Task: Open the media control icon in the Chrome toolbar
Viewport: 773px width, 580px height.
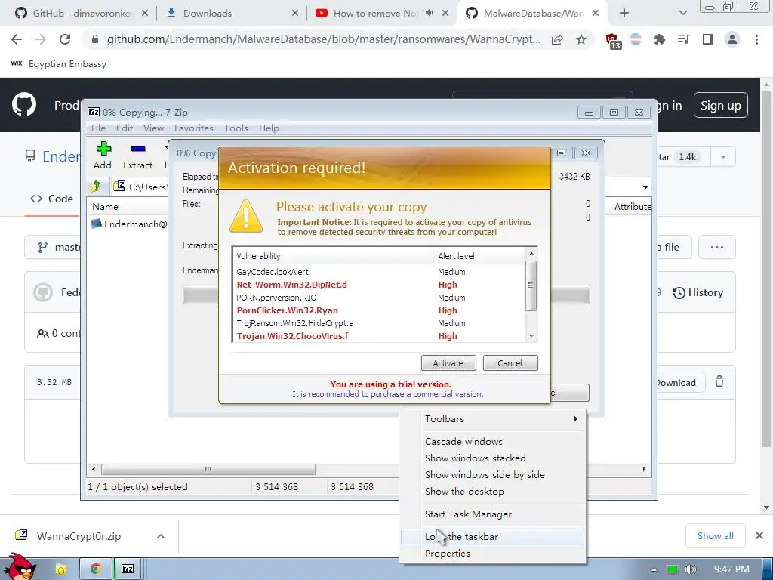Action: pos(684,39)
